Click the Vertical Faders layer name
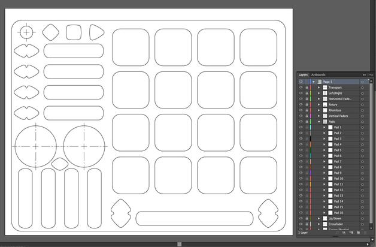This screenshot has height=247, width=376. click(x=338, y=116)
